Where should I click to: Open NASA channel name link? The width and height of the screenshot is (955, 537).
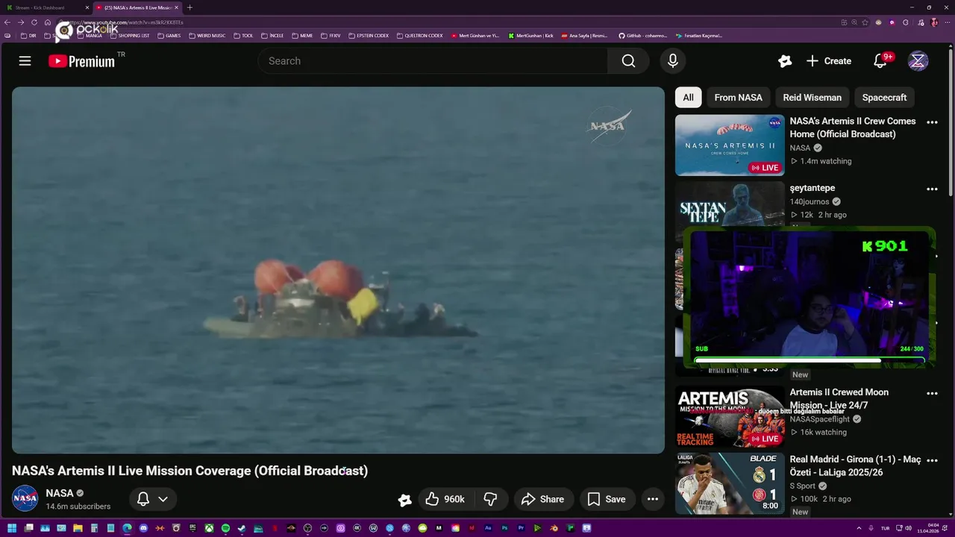coord(60,493)
